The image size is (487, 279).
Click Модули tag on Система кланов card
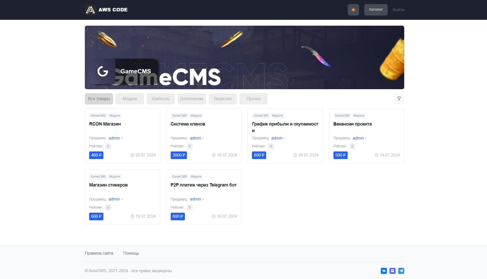coord(196,116)
